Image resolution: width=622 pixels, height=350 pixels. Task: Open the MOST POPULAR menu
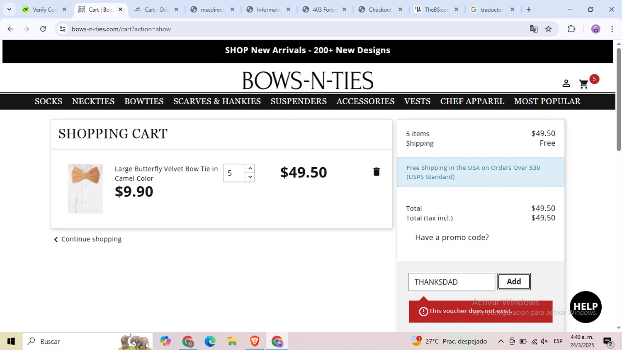[x=547, y=101]
